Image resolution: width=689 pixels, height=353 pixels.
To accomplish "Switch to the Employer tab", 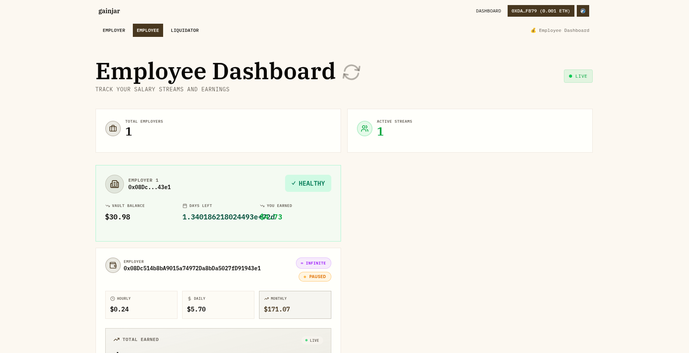I will 114,30.
